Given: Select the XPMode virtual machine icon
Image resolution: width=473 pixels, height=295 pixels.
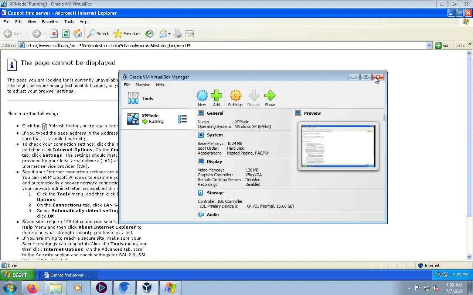Looking at the screenshot, I should 133,119.
